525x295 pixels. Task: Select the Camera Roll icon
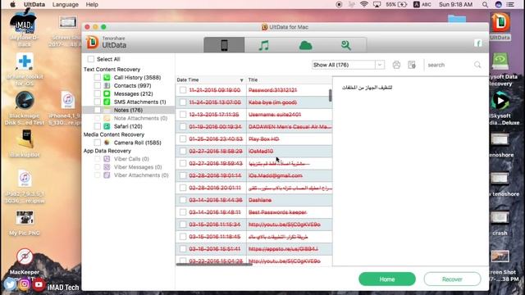(107, 143)
